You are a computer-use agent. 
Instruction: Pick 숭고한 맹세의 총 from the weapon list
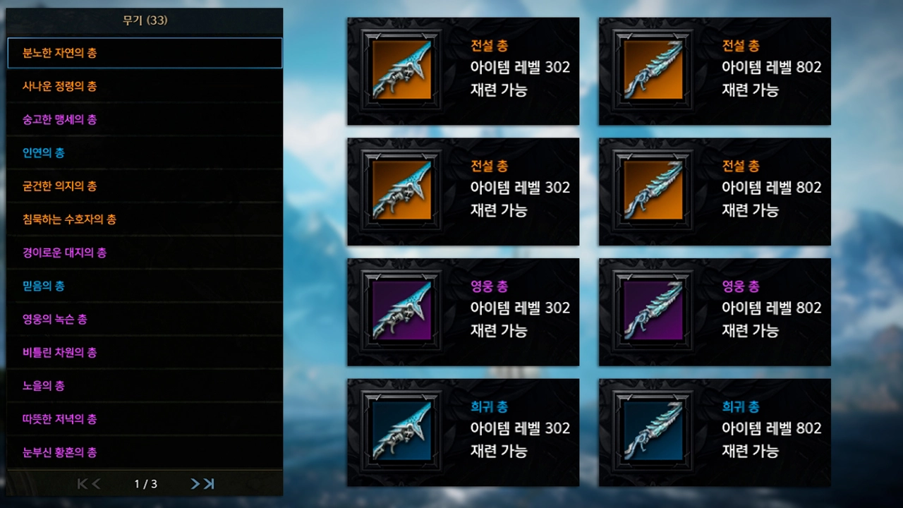(145, 119)
